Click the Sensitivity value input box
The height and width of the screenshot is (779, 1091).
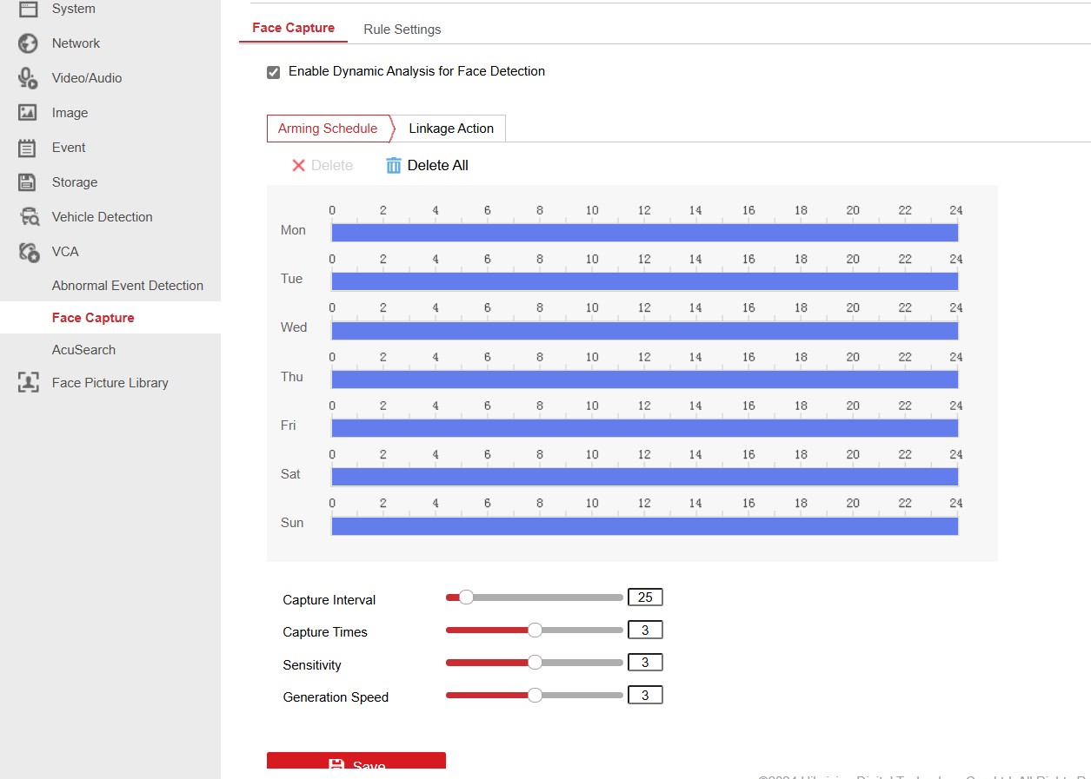(645, 663)
